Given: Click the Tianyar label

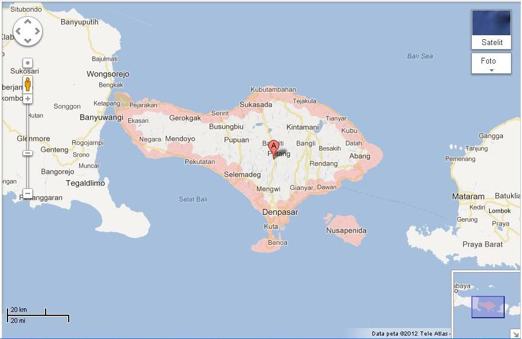Looking at the screenshot, I should point(336,118).
